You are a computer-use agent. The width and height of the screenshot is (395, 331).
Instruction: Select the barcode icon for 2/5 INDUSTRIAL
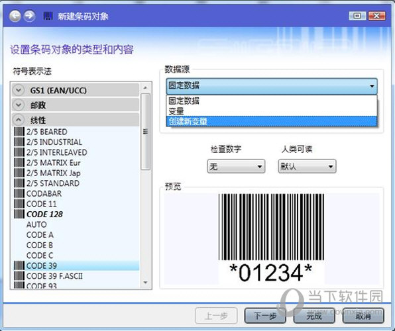click(x=19, y=142)
